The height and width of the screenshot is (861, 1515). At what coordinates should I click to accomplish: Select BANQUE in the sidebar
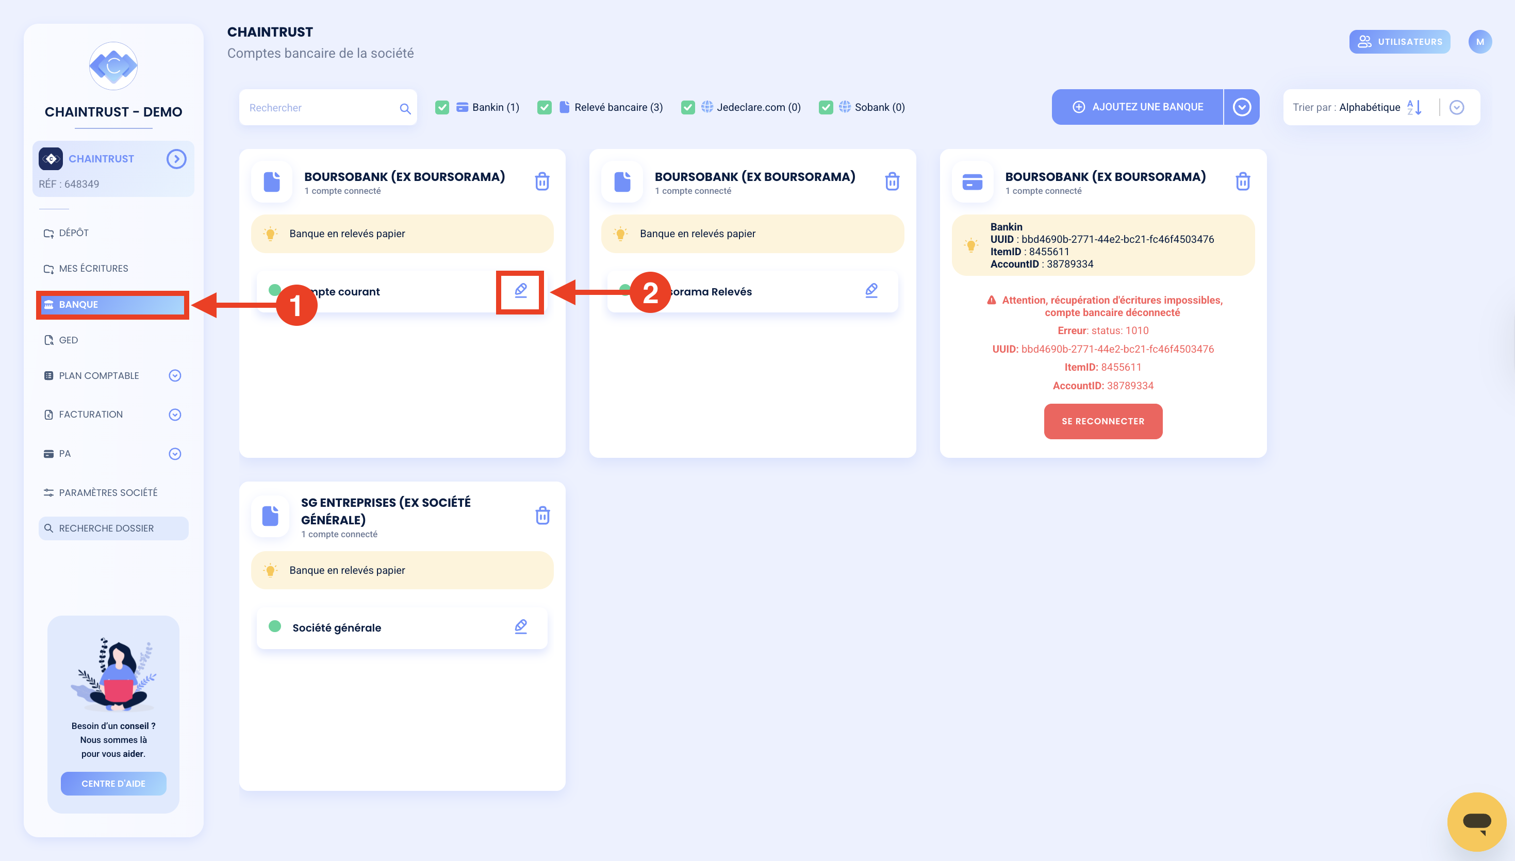click(112, 305)
